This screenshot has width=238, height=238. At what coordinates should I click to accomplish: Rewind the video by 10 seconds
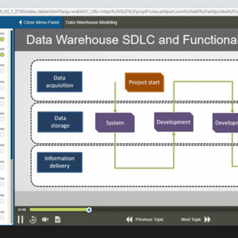[33, 220]
